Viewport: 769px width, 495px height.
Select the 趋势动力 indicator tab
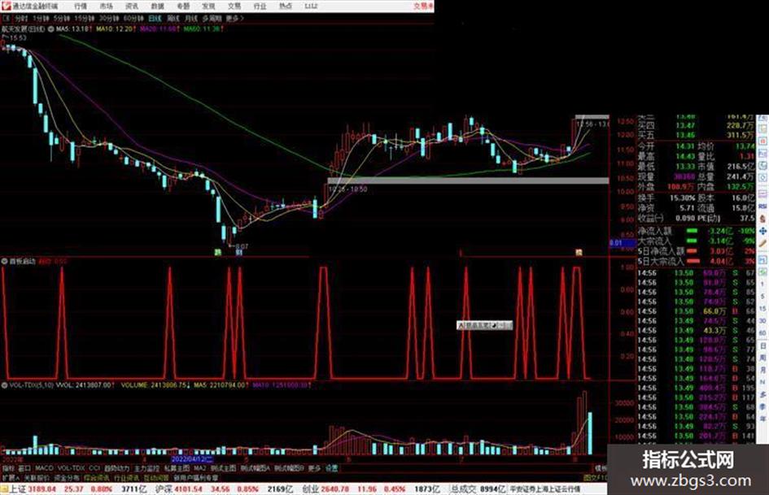116,468
